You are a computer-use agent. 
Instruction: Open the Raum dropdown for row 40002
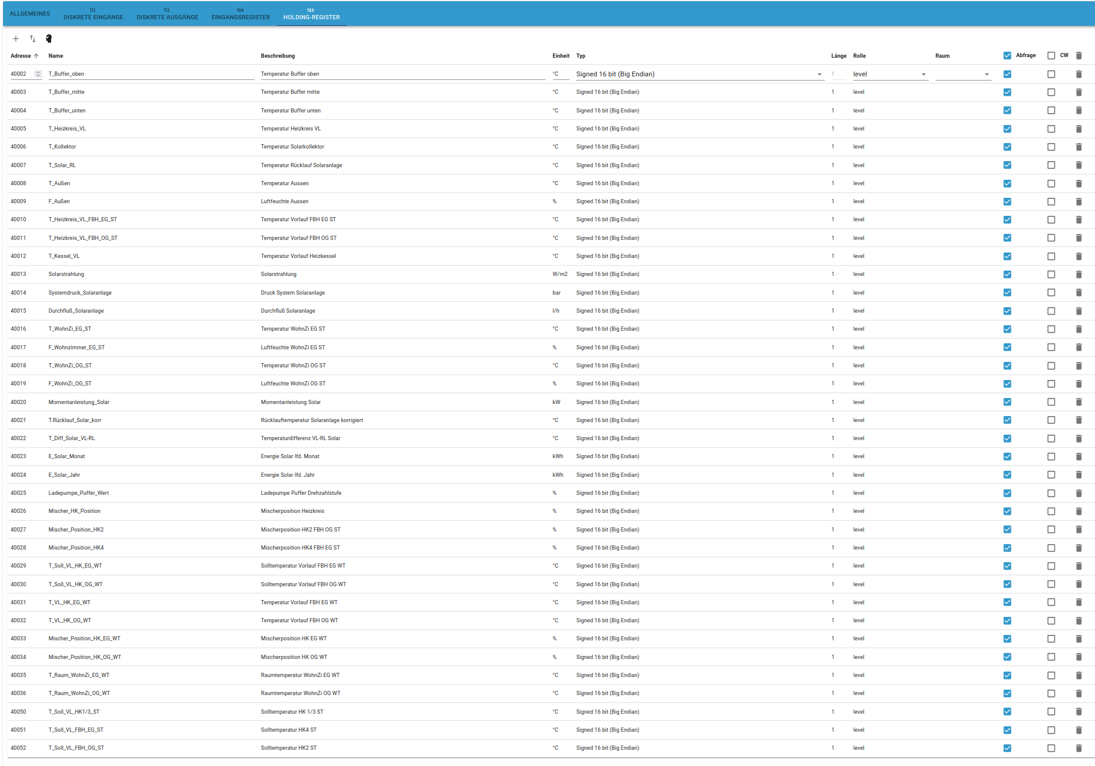[x=963, y=75]
